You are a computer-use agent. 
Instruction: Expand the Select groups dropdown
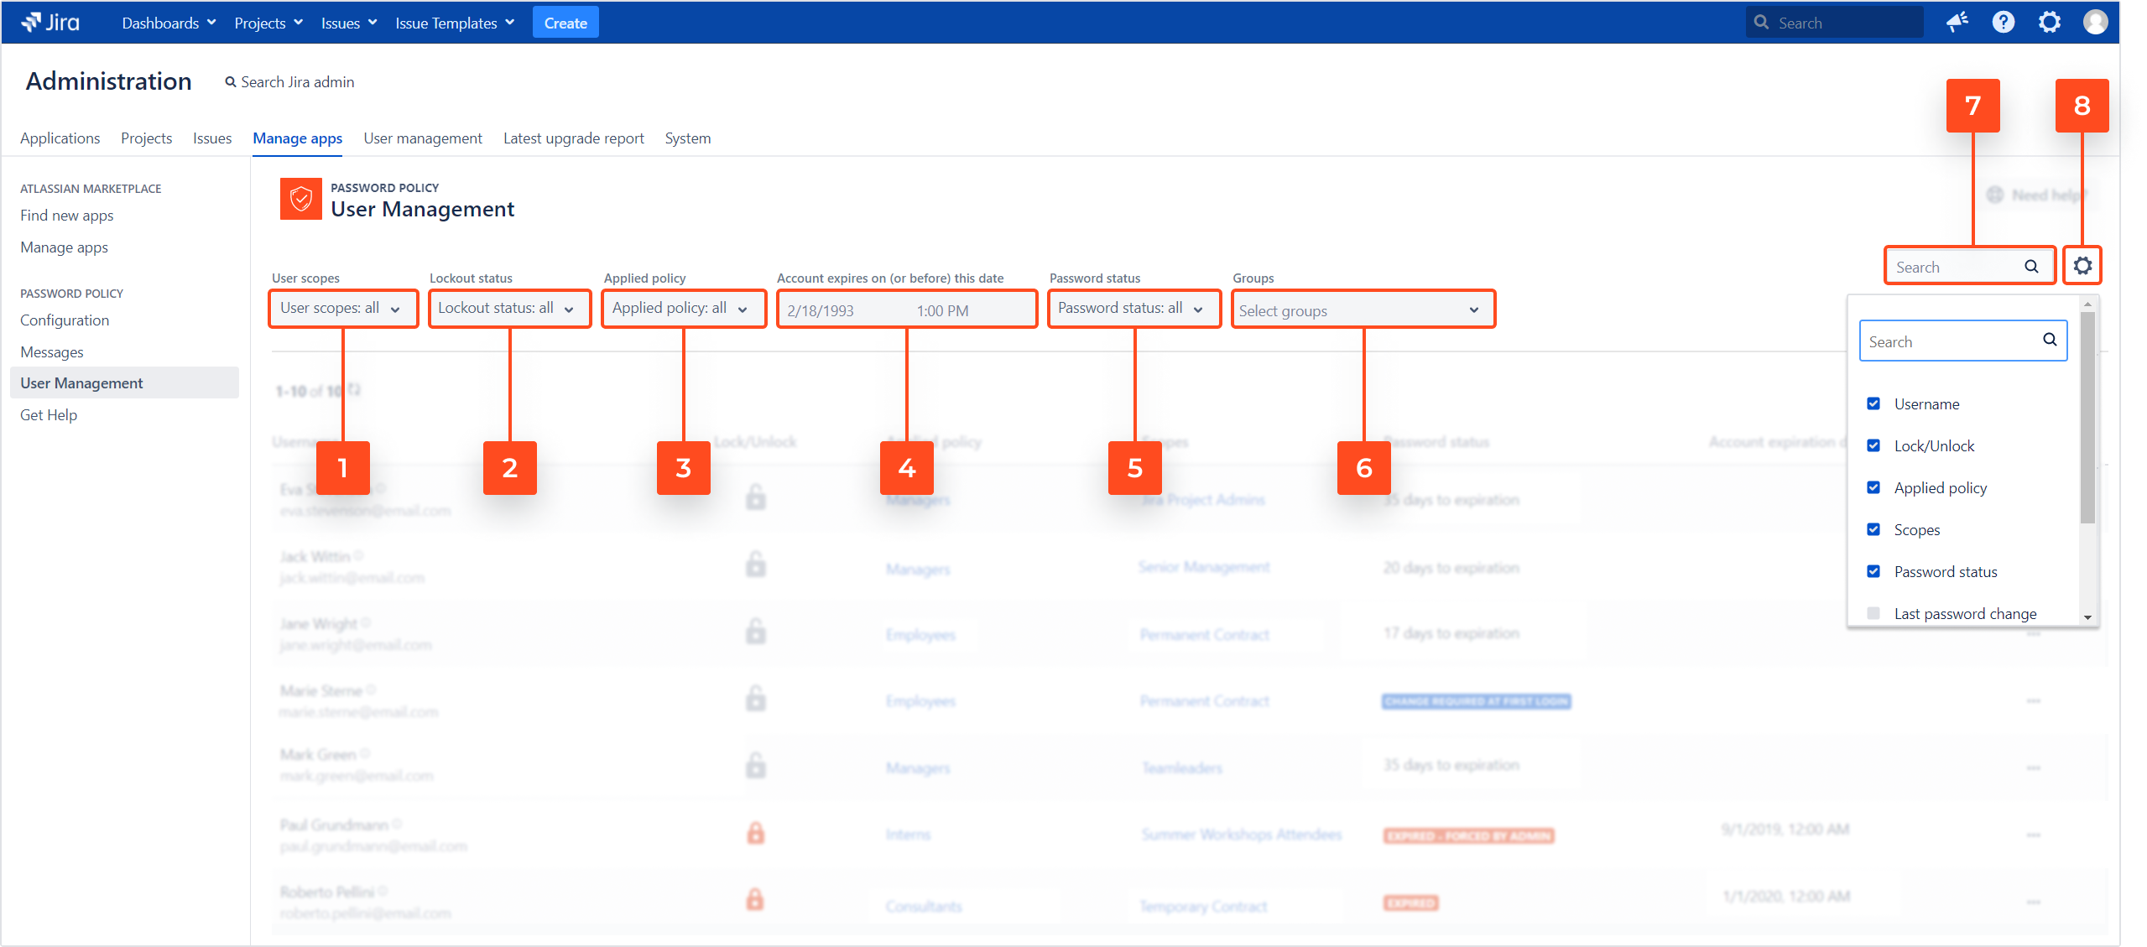click(1362, 310)
